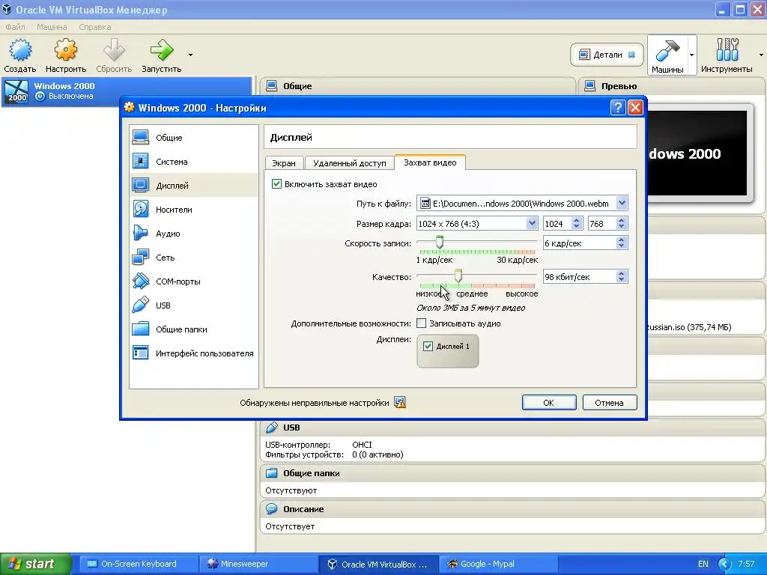Click the 98 кбит/сек quality field
Viewport: 767px width, 575px height.
[579, 277]
